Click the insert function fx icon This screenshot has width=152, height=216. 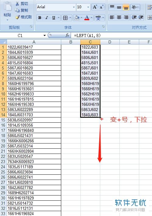pos(67,35)
